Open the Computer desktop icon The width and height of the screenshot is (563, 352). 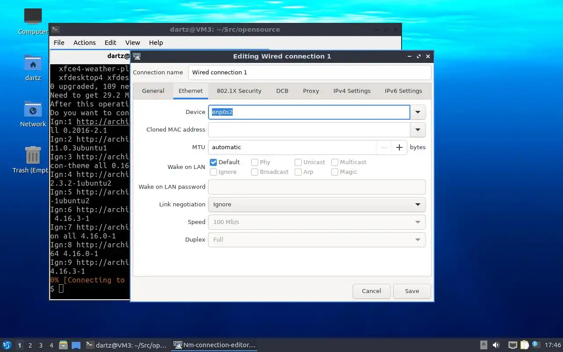click(33, 17)
